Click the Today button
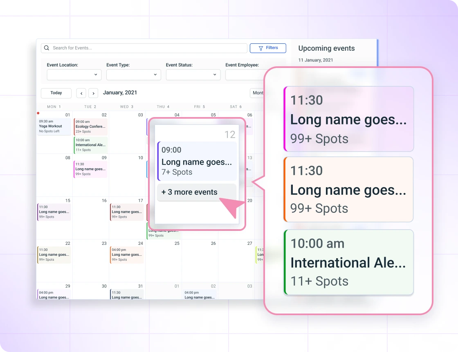The width and height of the screenshot is (458, 352). 56,93
